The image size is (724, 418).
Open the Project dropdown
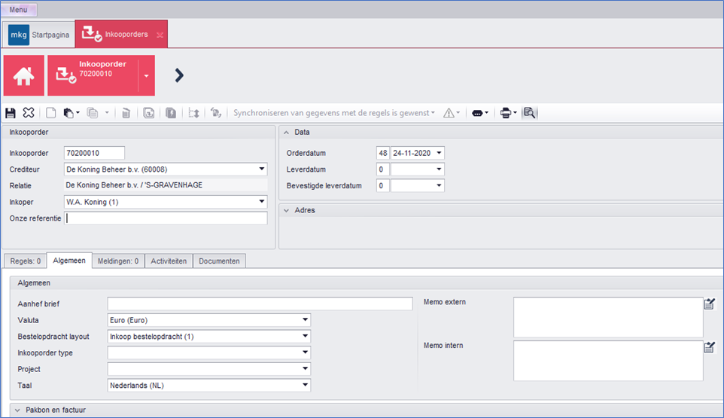point(305,369)
